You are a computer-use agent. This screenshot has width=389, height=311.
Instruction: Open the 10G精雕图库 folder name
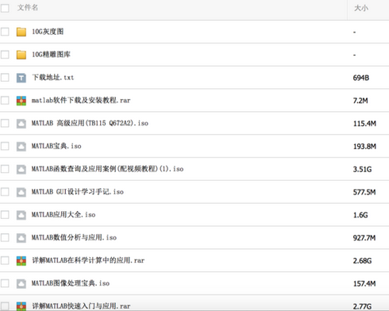tap(51, 55)
